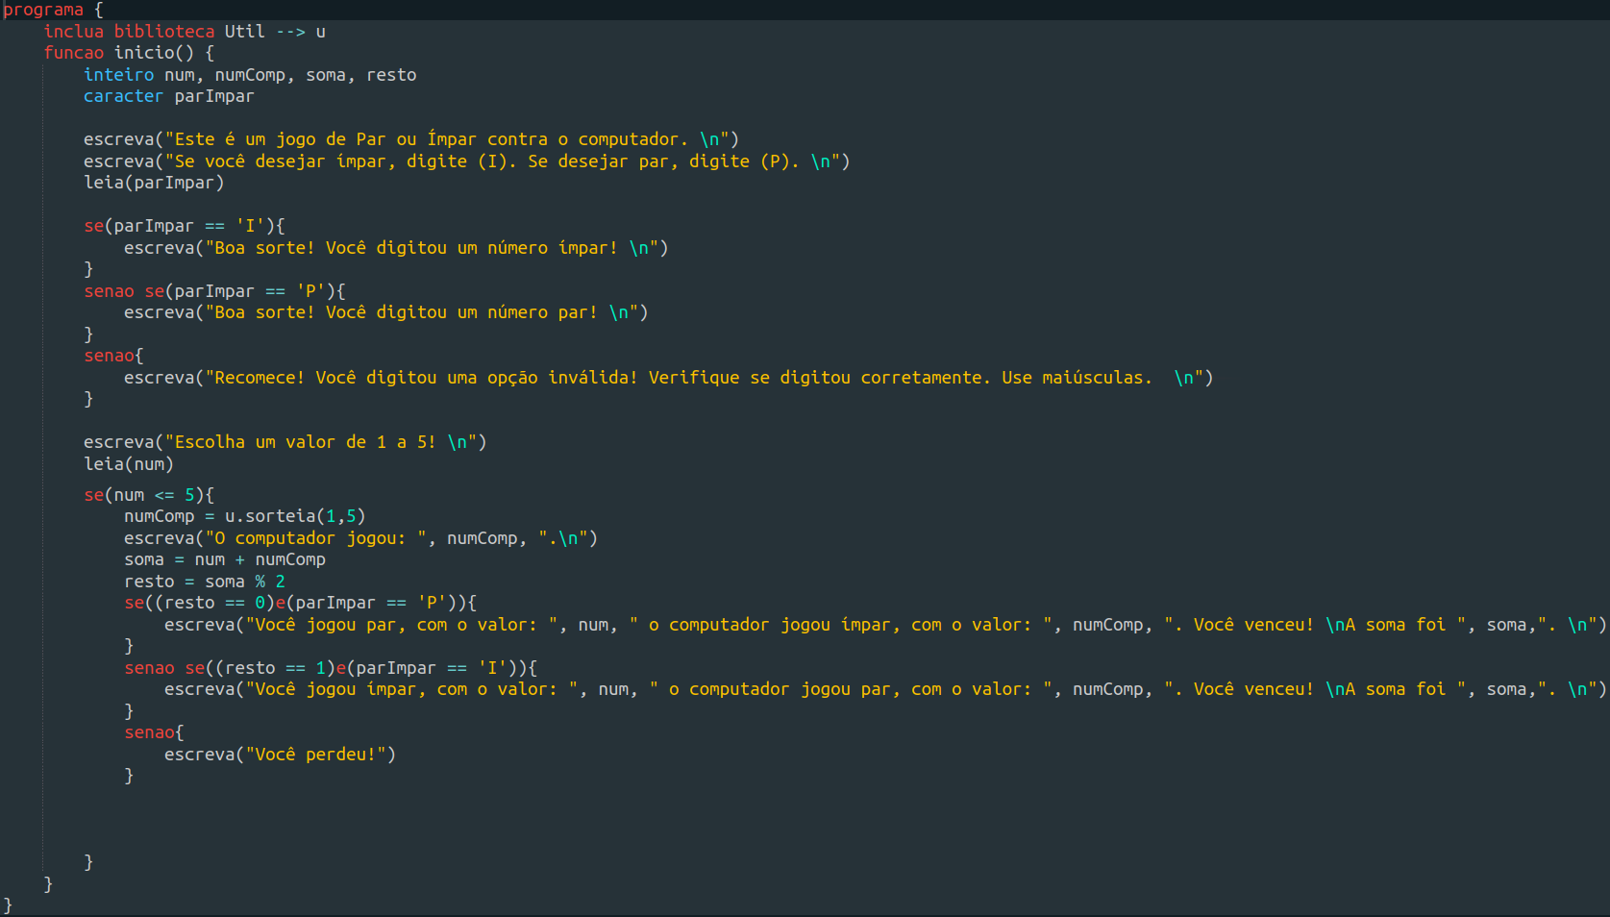The width and height of the screenshot is (1610, 917).
Task: Select the "inteiro" type keyword
Action: [x=118, y=75]
